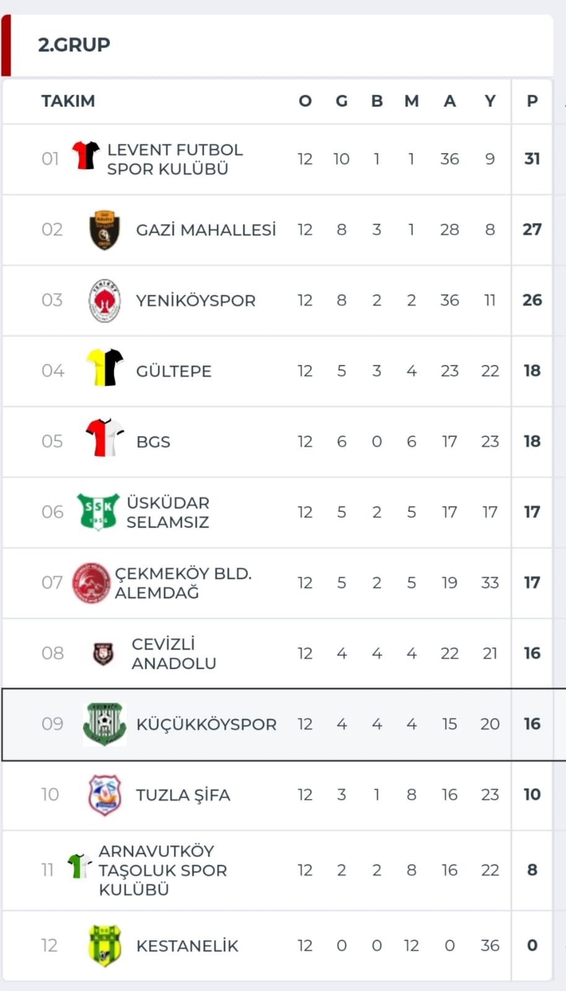
Task: Click Gültepe yellow-black jersey icon
Action: [x=105, y=367]
